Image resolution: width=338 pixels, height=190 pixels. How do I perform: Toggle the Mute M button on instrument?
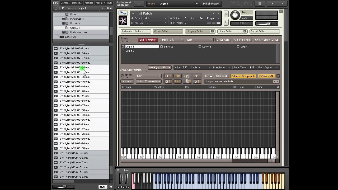click(x=226, y=23)
